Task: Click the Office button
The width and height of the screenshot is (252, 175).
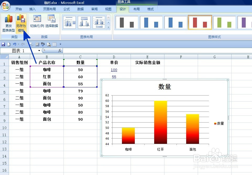Action: 6,6
